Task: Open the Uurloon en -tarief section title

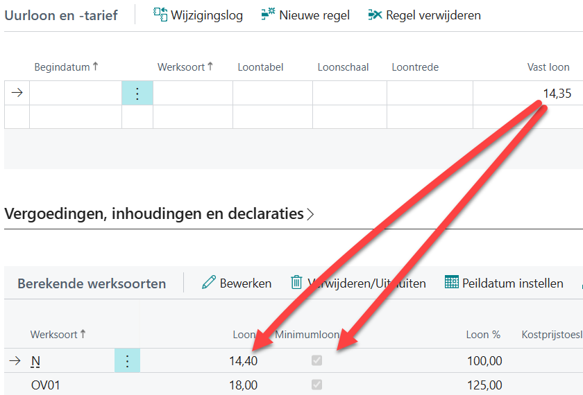Action: [x=61, y=15]
